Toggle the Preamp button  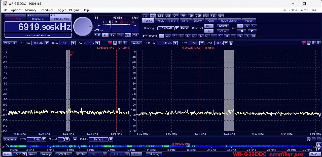tap(46, 154)
